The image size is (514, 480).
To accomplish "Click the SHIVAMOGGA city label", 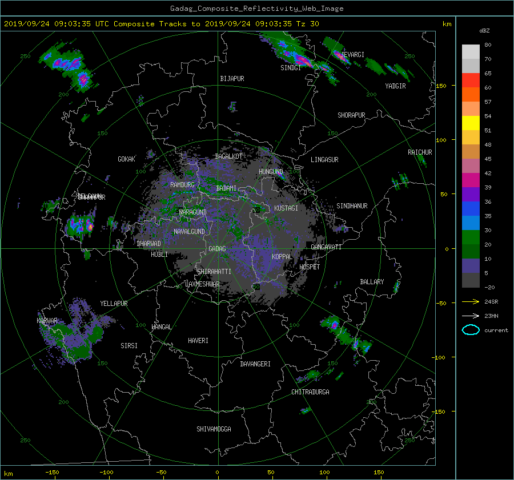I will point(214,429).
